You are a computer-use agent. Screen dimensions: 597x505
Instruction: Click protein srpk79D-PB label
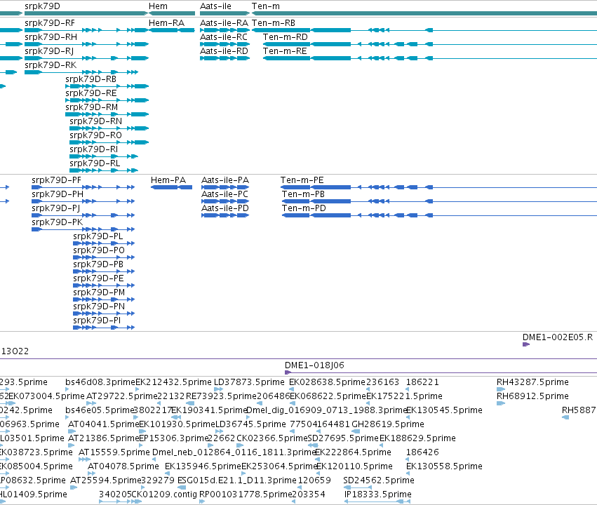(x=98, y=264)
